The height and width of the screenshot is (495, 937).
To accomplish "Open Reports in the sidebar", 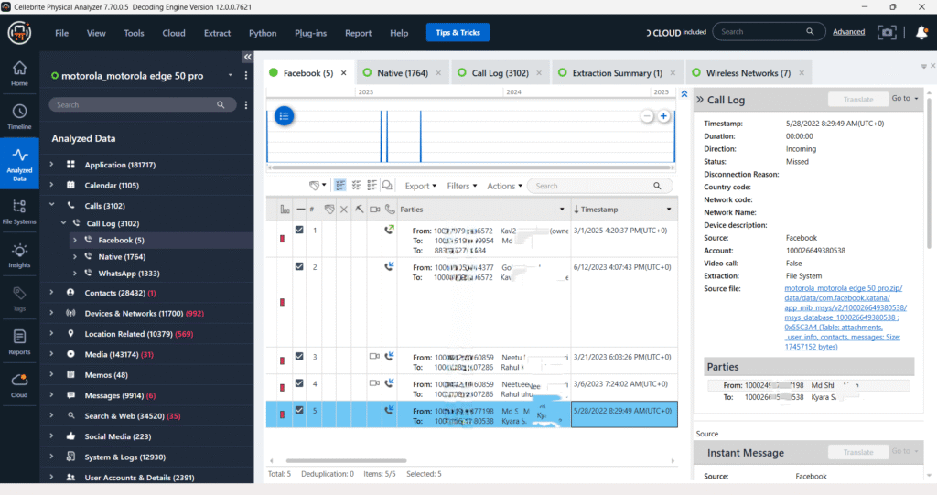I will [19, 342].
